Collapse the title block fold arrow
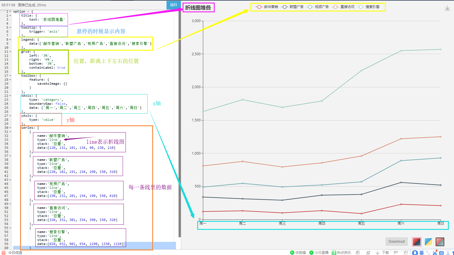This screenshot has height=255, width=454. 10,16
